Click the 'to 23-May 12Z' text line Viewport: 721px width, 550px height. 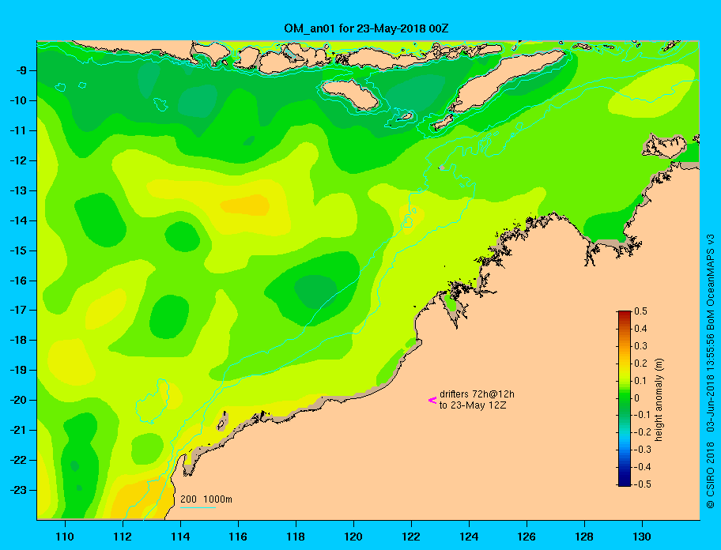[x=473, y=405]
